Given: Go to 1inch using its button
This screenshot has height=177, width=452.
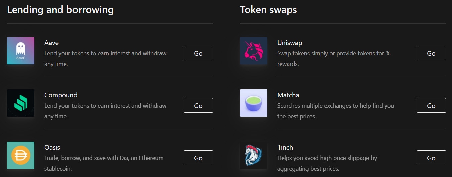Looking at the screenshot, I should pos(431,158).
